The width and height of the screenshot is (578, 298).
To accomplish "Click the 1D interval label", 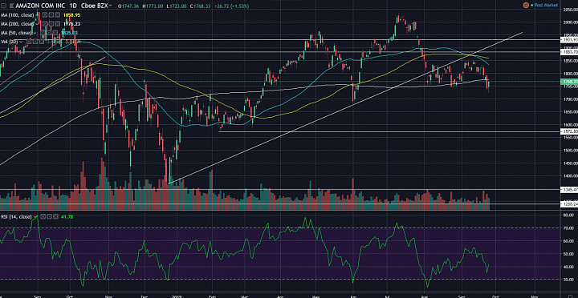I will pos(73,6).
